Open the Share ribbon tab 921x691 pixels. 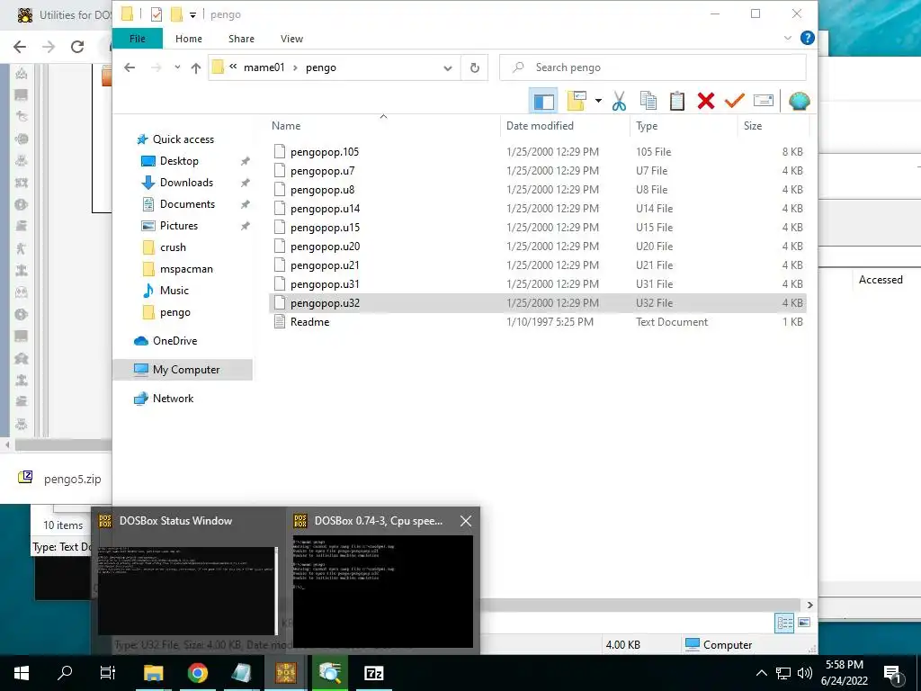point(241,39)
